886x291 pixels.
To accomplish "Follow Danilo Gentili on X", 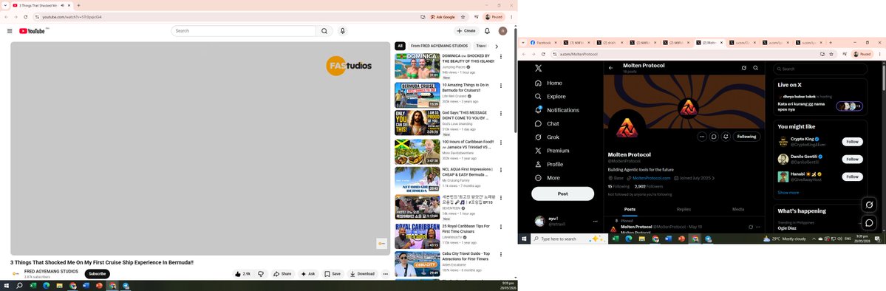I will (852, 160).
